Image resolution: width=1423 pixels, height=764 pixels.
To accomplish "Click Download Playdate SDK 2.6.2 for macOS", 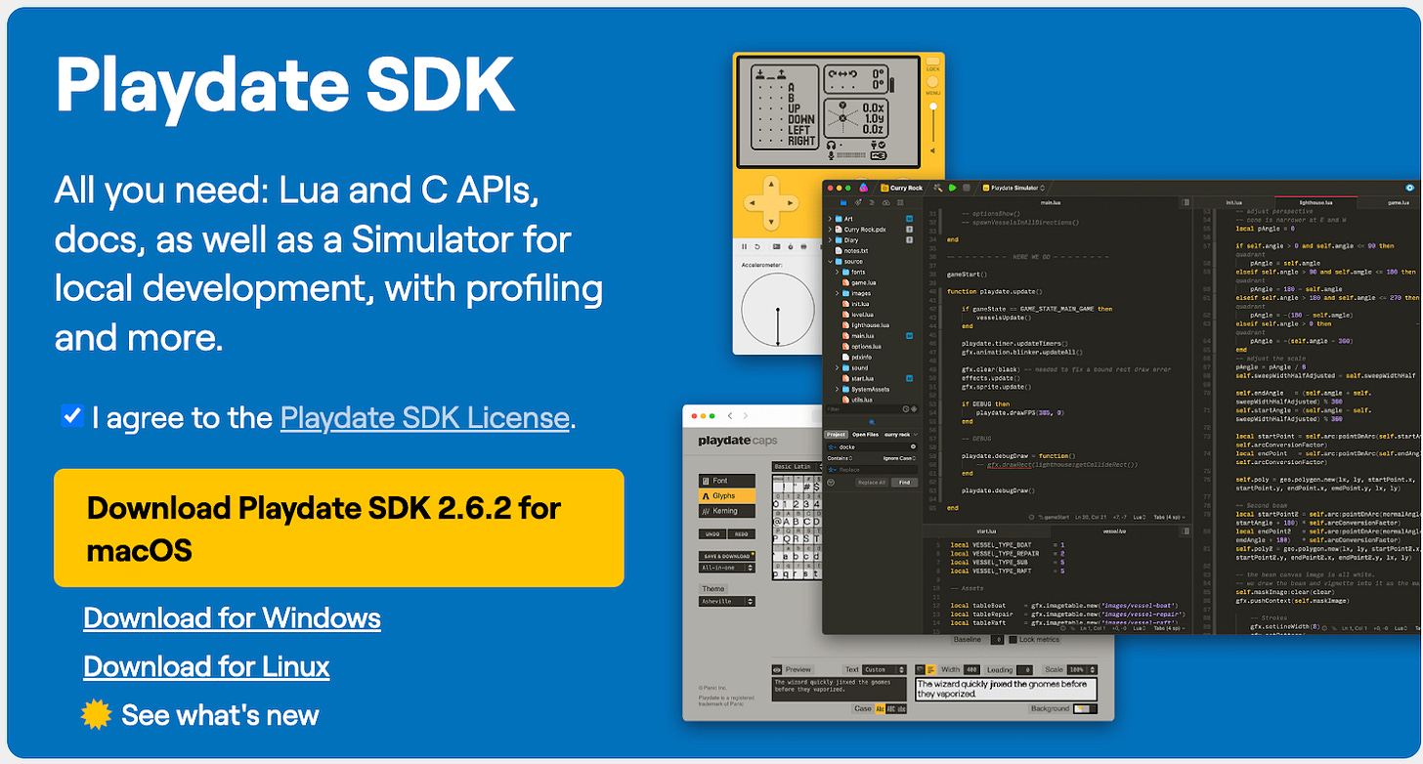I will click(x=339, y=529).
